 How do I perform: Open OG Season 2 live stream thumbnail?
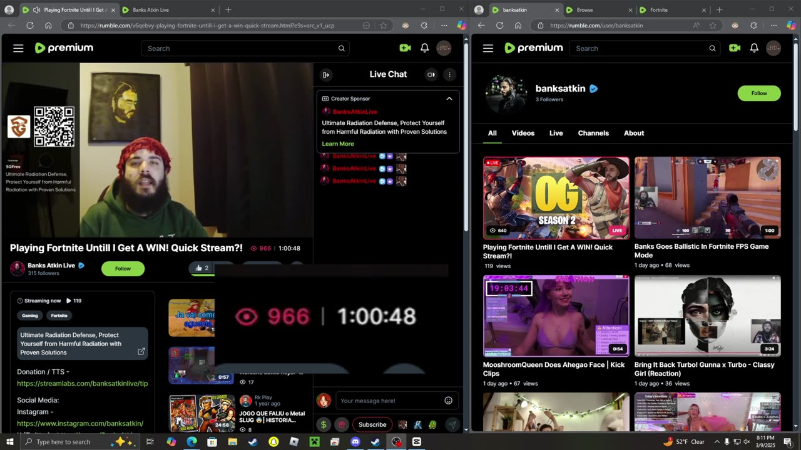click(556, 198)
